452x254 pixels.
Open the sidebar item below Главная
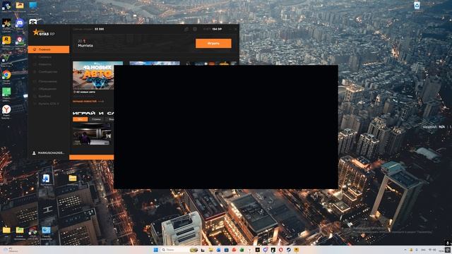(x=45, y=57)
